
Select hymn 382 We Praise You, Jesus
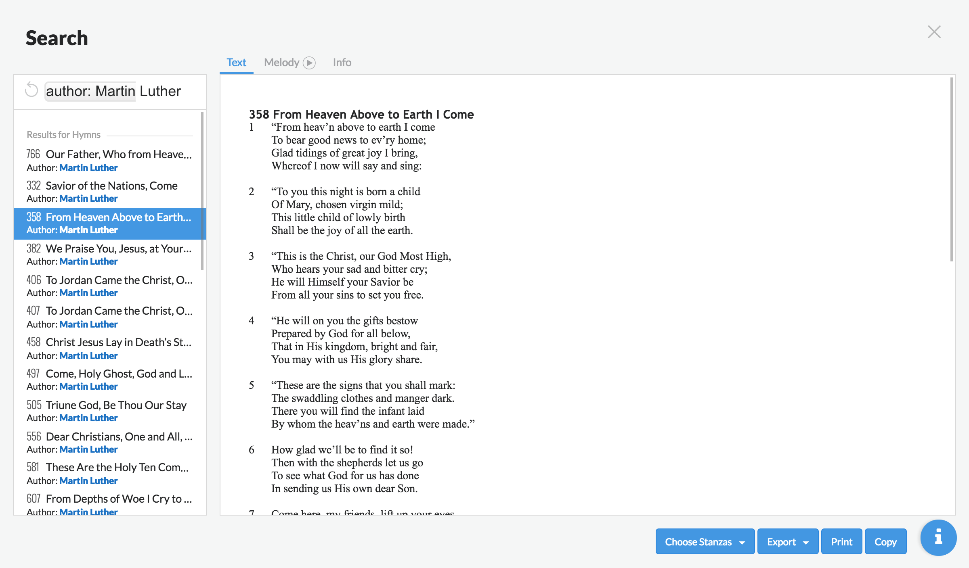click(109, 255)
